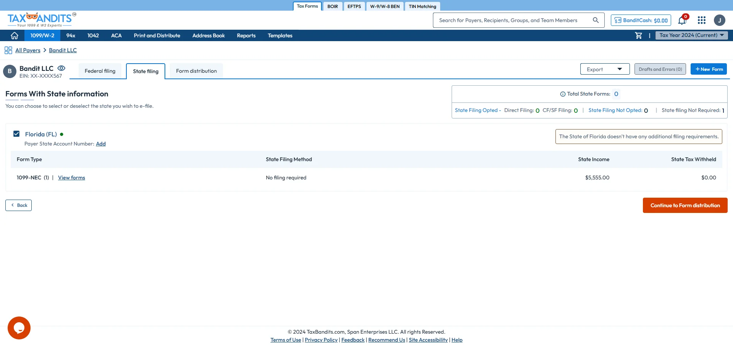The width and height of the screenshot is (733, 347).
Task: Open the Templates menu
Action: pos(280,35)
